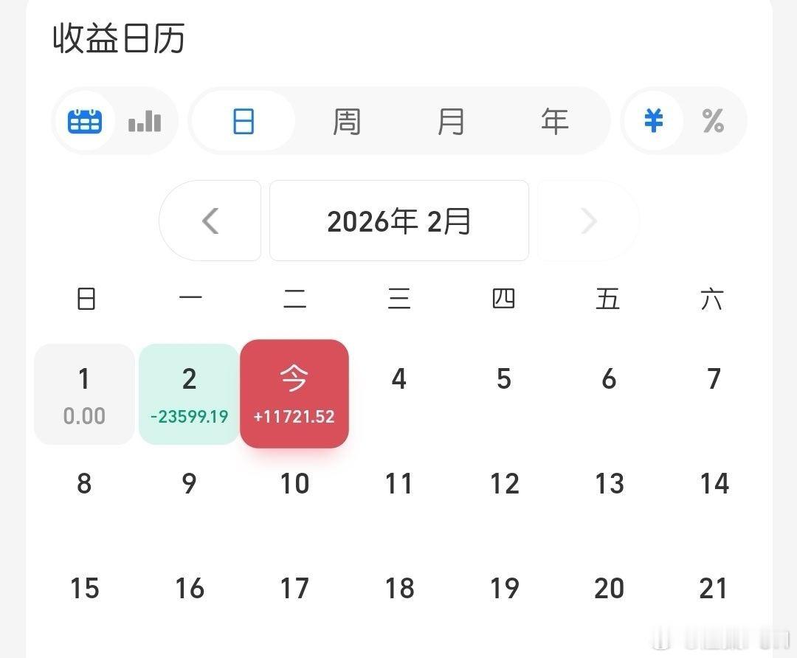Click the 二 (Tuesday) weekday header
Screen dimensions: 797x658
pyautogui.click(x=294, y=298)
